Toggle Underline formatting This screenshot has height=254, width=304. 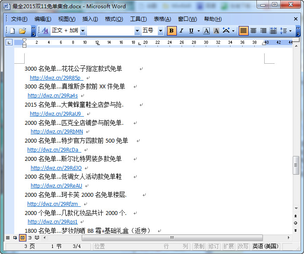point(191,31)
